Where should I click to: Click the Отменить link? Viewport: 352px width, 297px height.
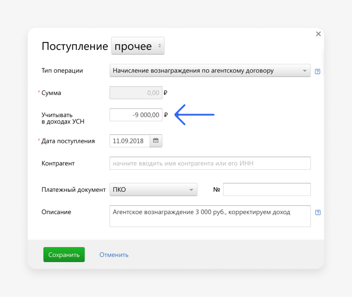pos(114,255)
